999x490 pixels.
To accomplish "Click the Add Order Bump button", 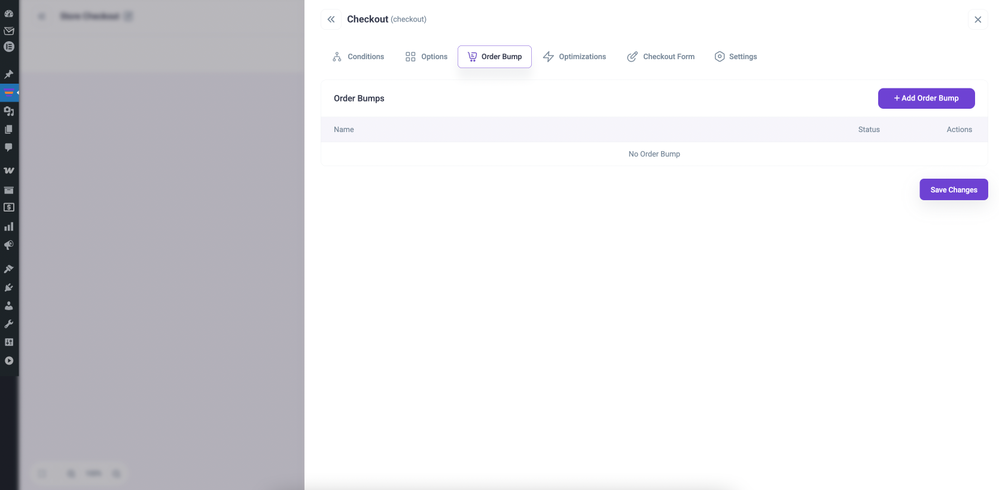I will (926, 99).
